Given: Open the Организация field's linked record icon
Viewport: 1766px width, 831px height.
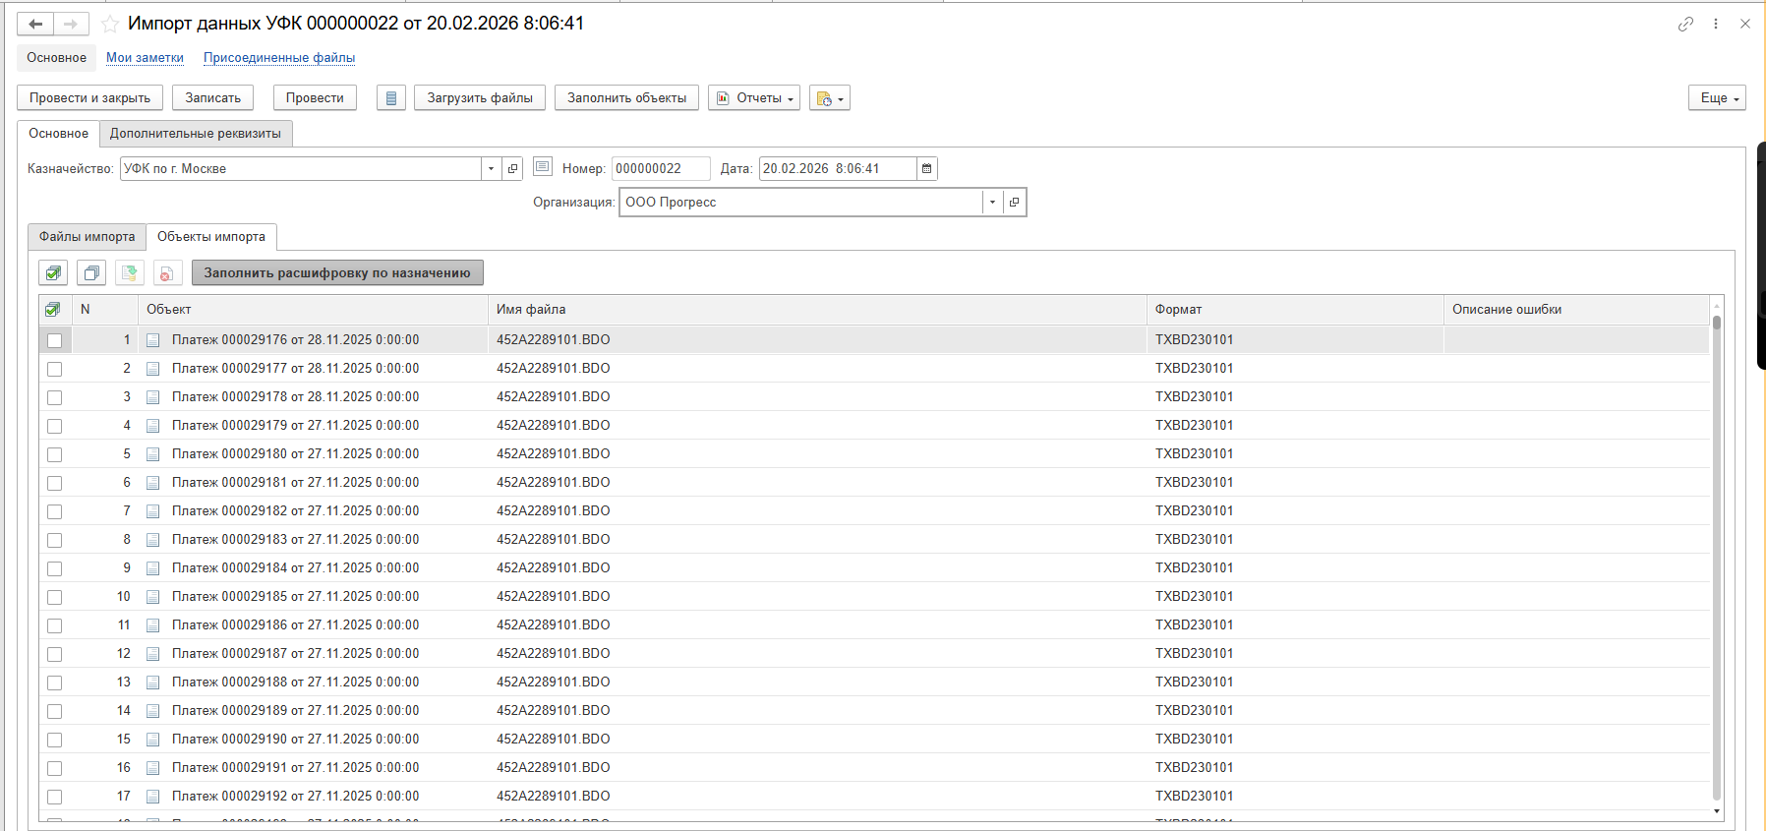Looking at the screenshot, I should (1014, 203).
